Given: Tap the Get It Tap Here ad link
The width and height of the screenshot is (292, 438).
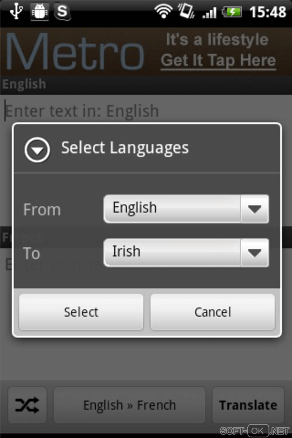Looking at the screenshot, I should [x=218, y=61].
